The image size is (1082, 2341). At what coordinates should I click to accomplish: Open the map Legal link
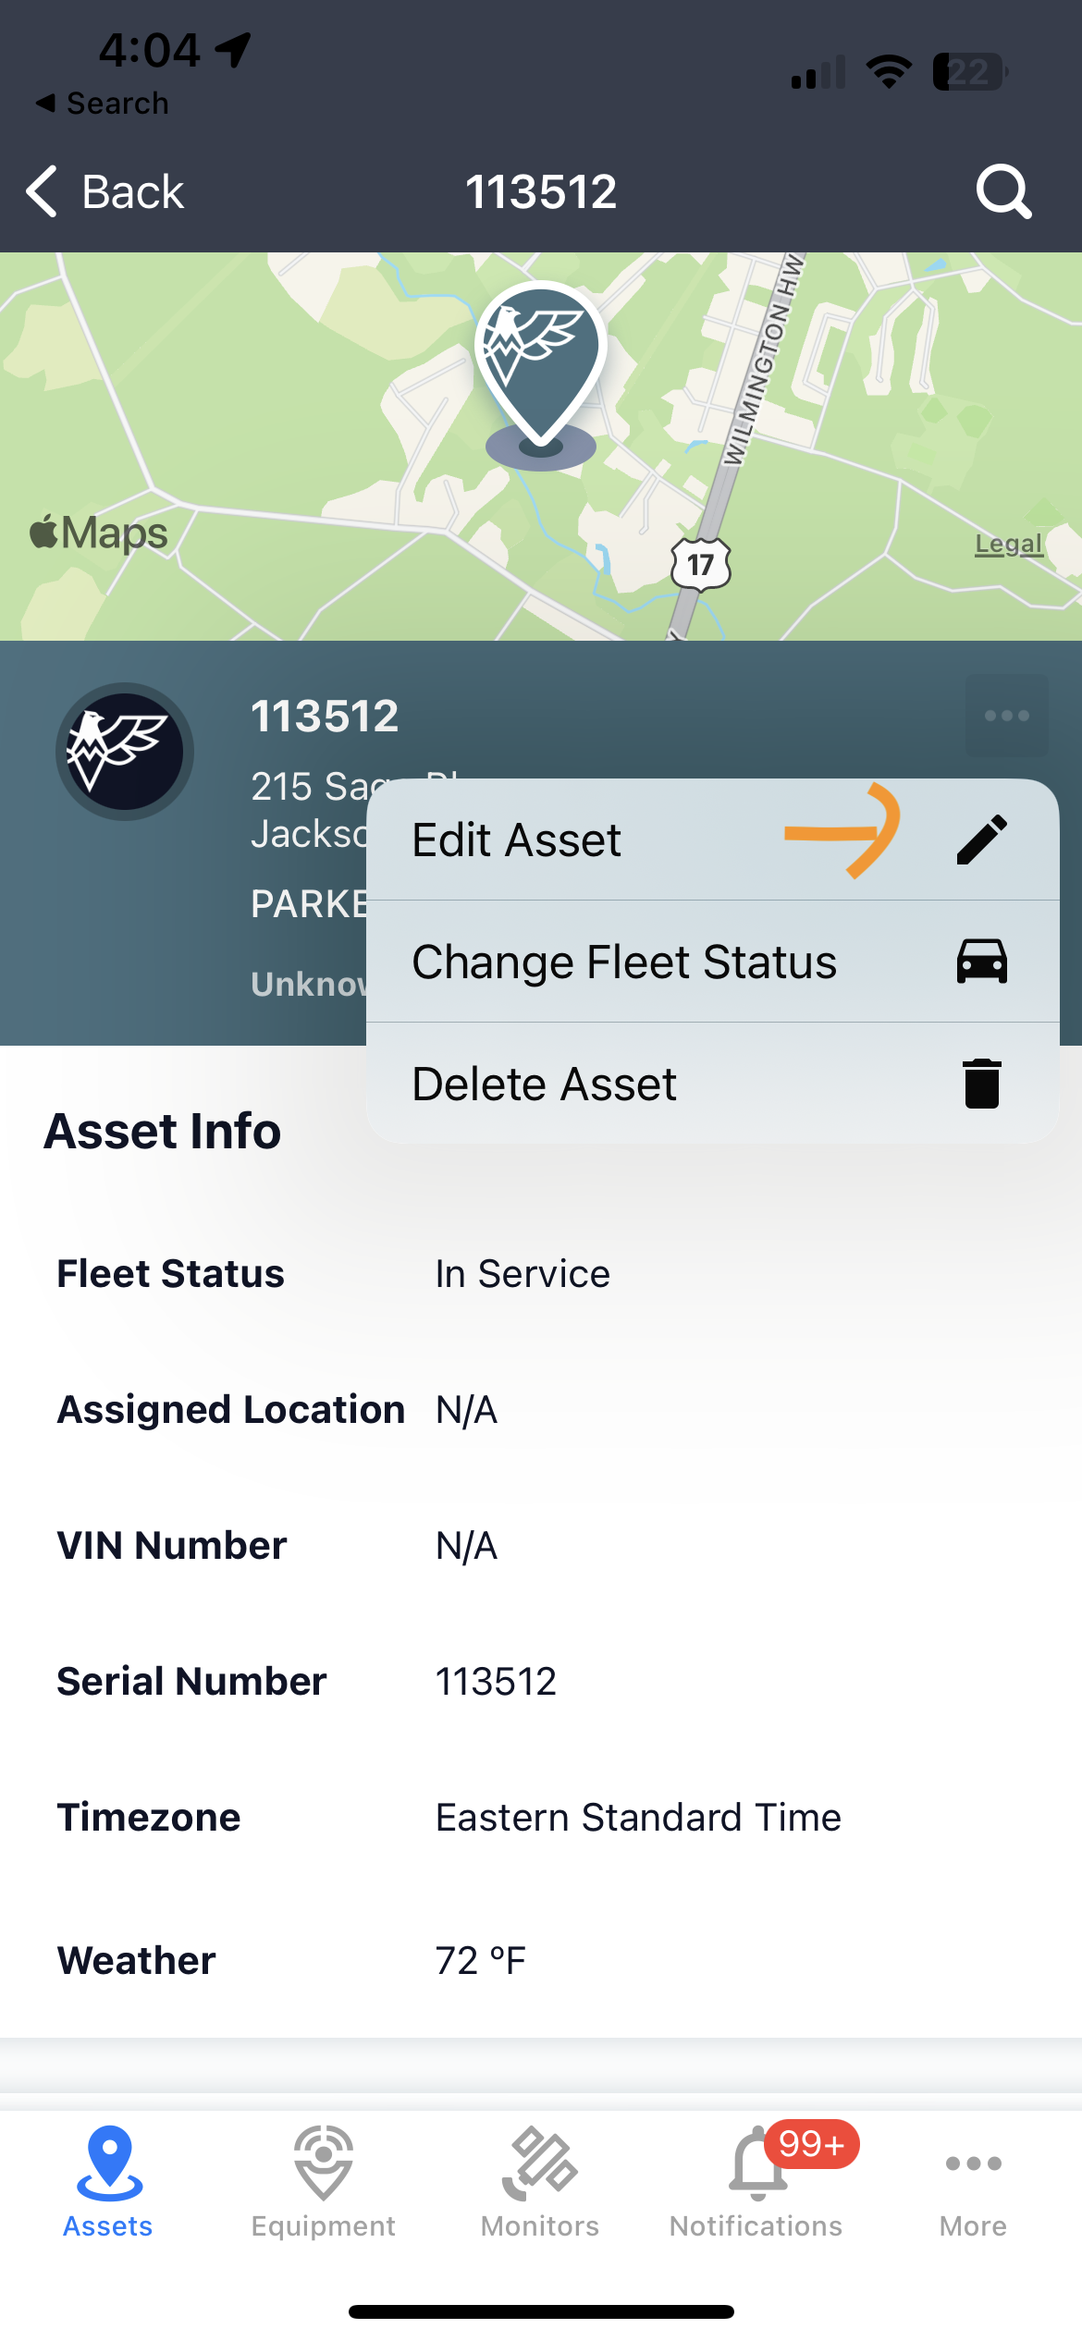click(1009, 544)
